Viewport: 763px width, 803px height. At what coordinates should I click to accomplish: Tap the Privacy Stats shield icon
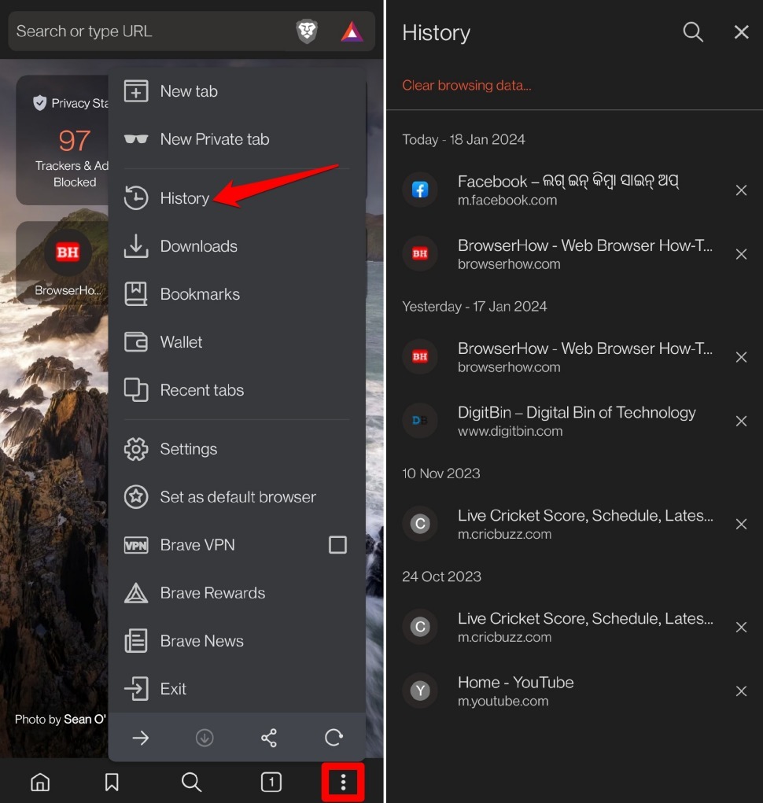click(39, 104)
